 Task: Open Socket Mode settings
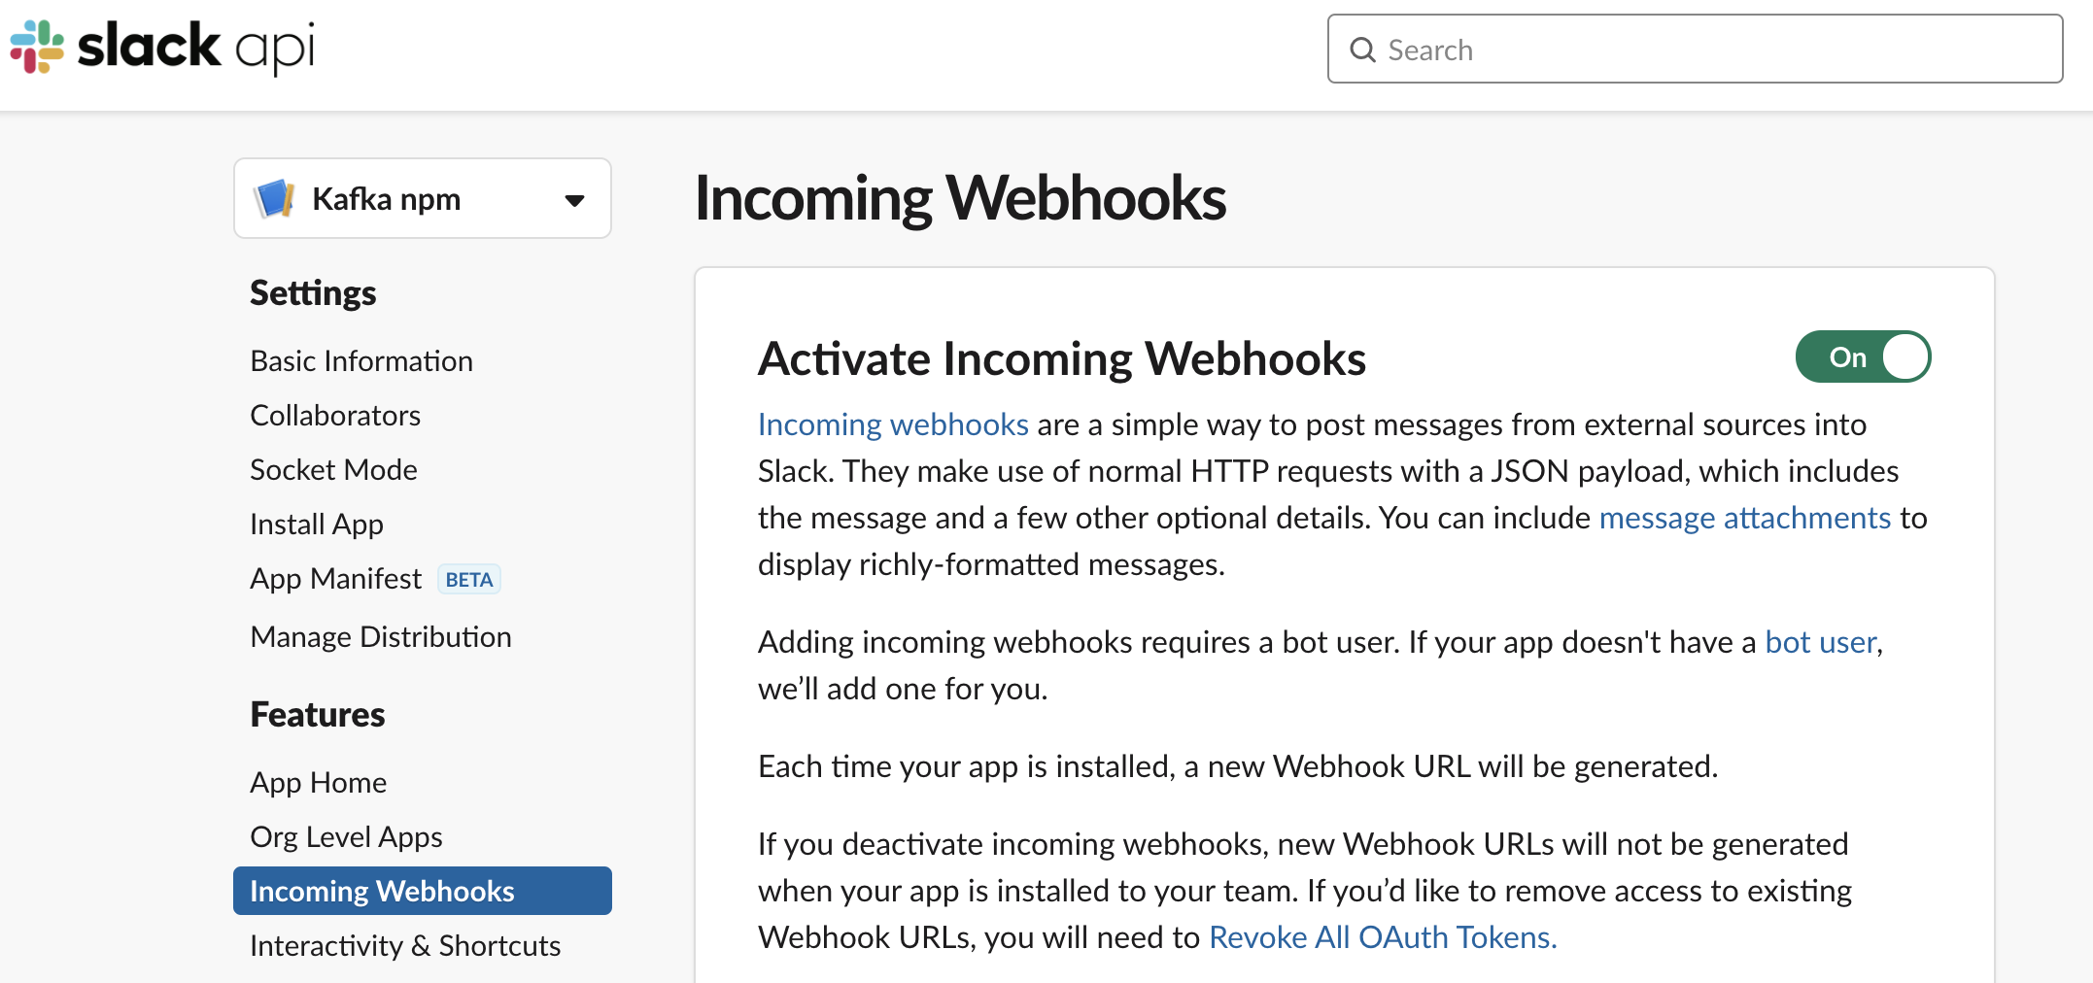pyautogui.click(x=333, y=469)
